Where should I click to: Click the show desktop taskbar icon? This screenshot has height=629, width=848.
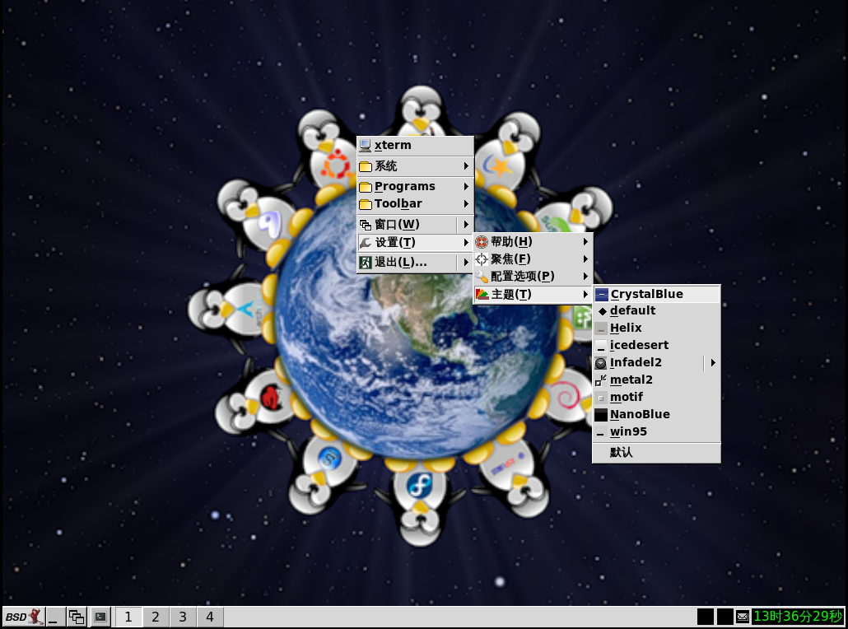(x=54, y=617)
